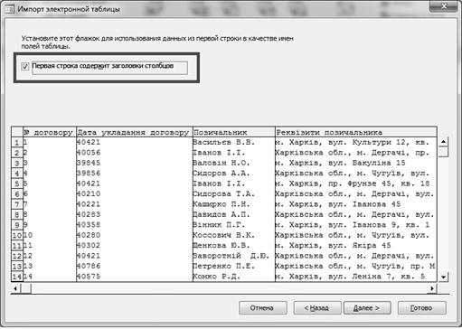Go back with the Назад button
The height and width of the screenshot is (329, 462).
(x=317, y=308)
